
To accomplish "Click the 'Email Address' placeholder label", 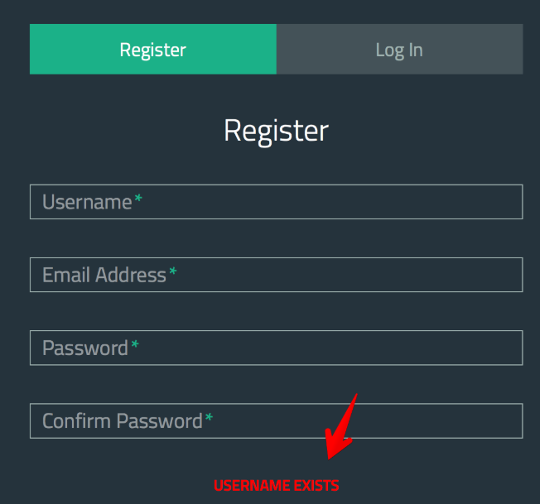I will [104, 275].
